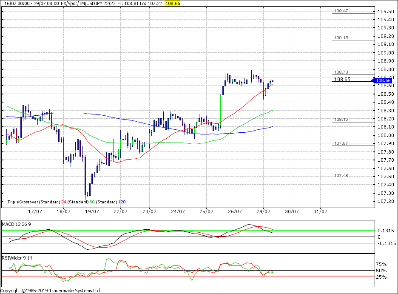Click the yellow highlighted 108.66 price in header
This screenshot has height=294, width=398.
(172, 3)
